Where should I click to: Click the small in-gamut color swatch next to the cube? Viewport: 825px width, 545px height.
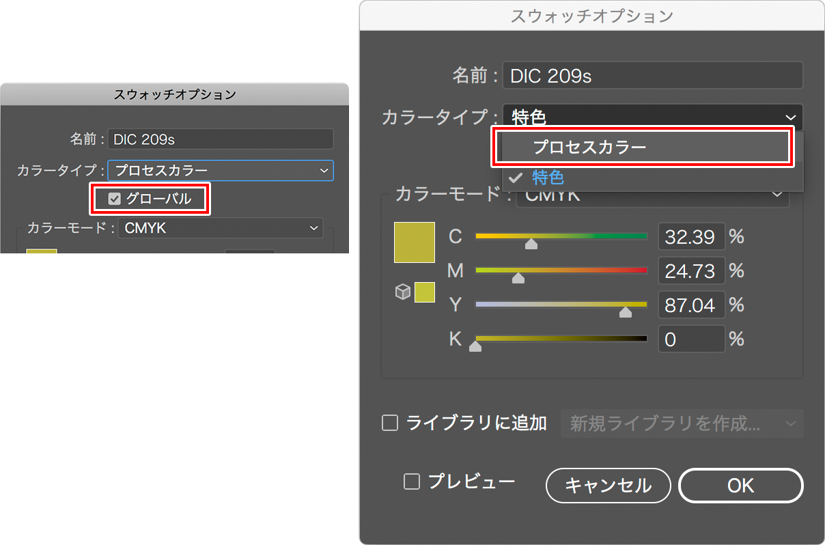[x=425, y=292]
